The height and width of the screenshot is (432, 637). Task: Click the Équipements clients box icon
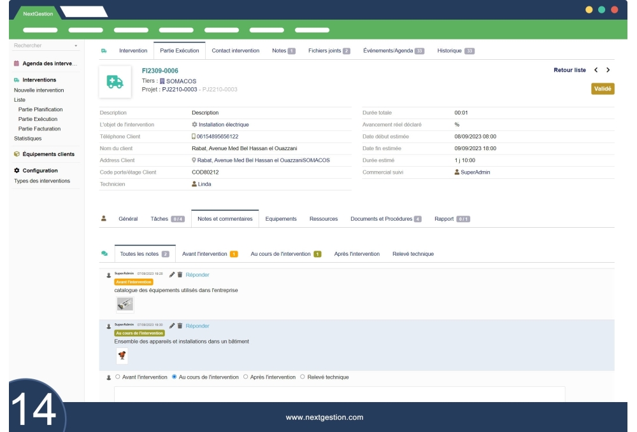pyautogui.click(x=17, y=154)
